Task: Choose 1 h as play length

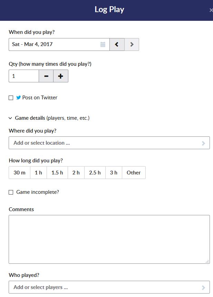Action: coord(38,173)
